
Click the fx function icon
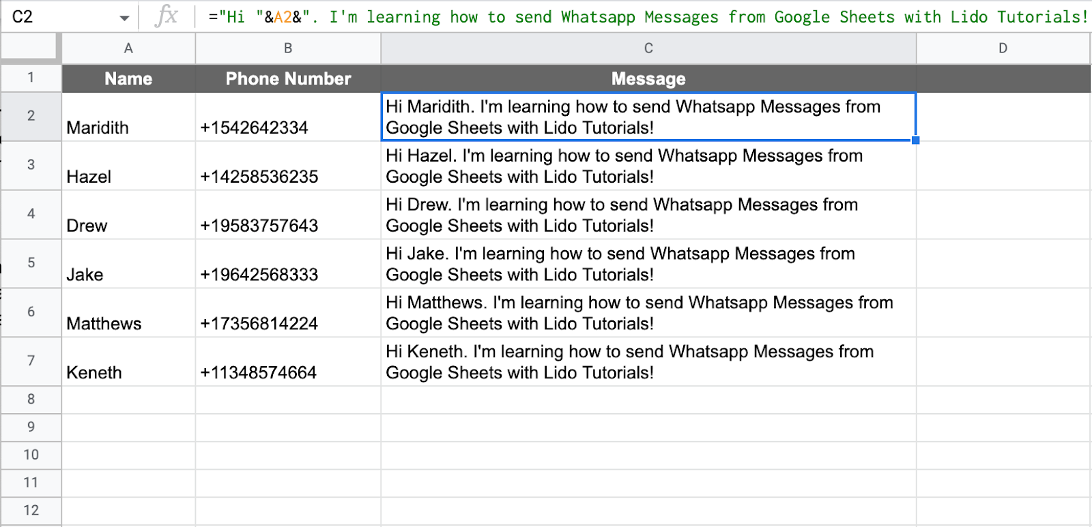166,16
